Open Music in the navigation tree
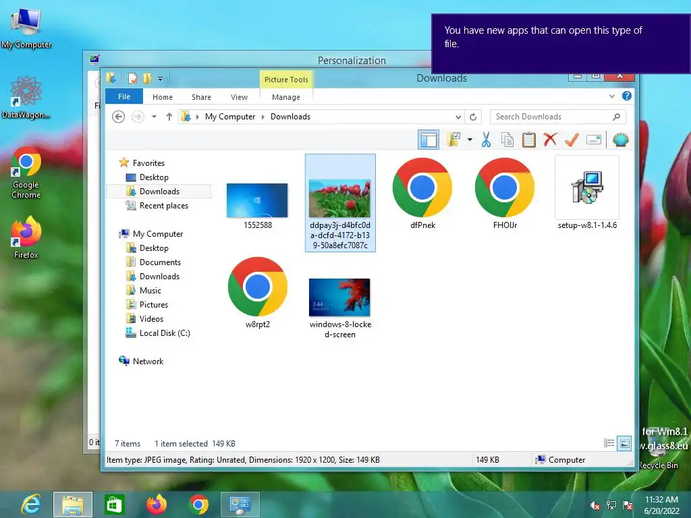Viewport: 691px width, 518px height. (x=150, y=290)
